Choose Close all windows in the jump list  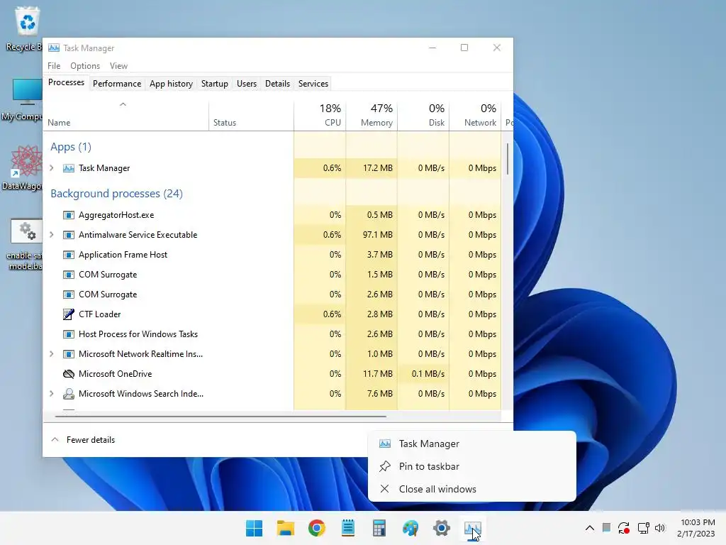pos(471,490)
